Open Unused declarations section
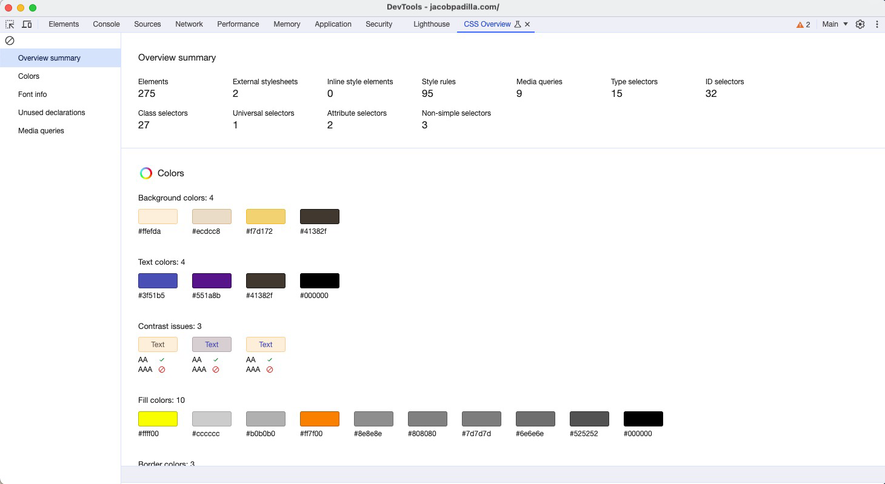This screenshot has width=885, height=484. [52, 113]
